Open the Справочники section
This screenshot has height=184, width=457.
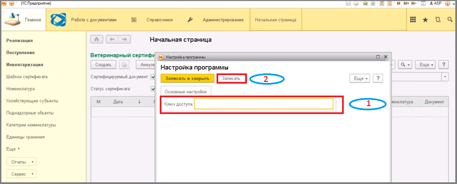pyautogui.click(x=159, y=20)
